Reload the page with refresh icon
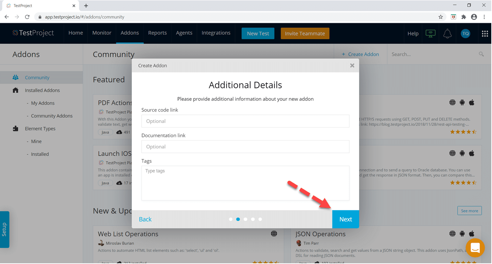This screenshot has width=492, height=264. (27, 17)
